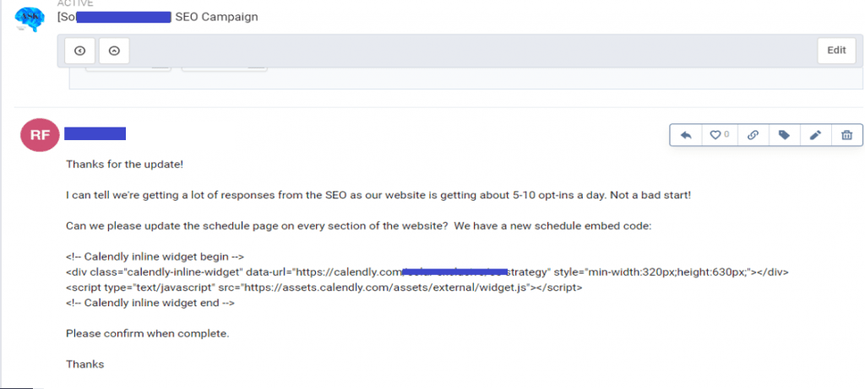865x389 pixels.
Task: Edit the message with the pencil icon
Action: click(815, 135)
